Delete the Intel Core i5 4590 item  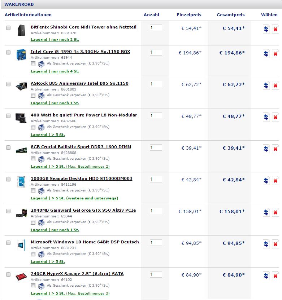click(x=275, y=54)
